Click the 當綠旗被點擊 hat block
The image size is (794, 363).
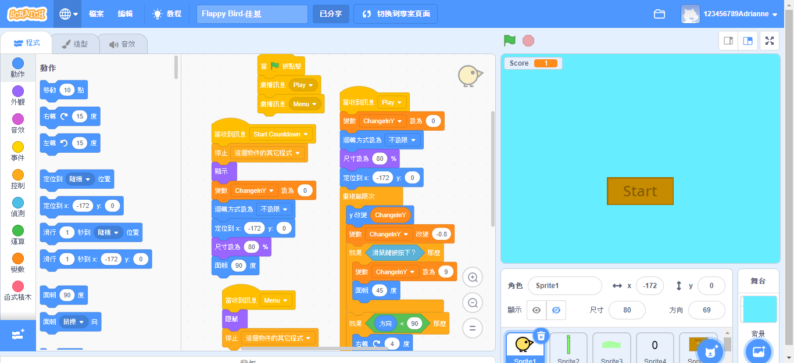tap(281, 66)
